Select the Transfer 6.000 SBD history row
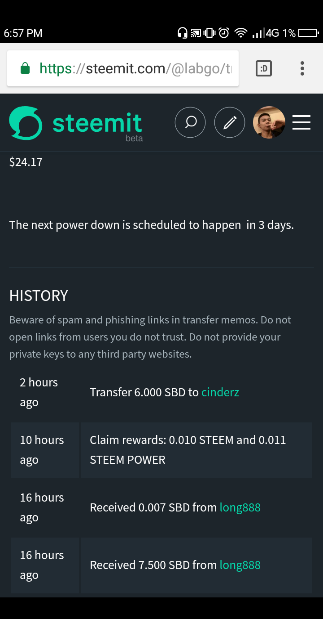Image resolution: width=323 pixels, height=619 pixels. tap(161, 392)
